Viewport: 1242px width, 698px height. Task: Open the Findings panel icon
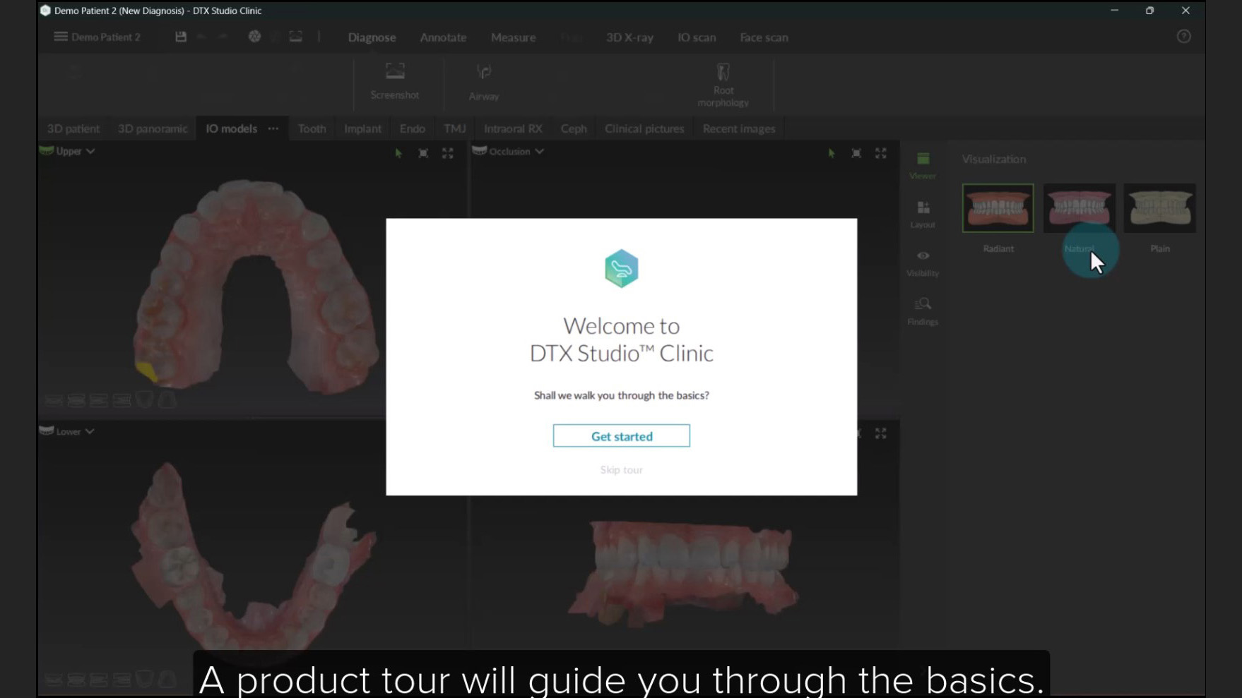pos(923,311)
